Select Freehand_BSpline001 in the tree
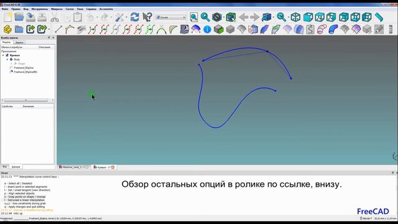The width and height of the screenshot is (398, 224). [25, 72]
